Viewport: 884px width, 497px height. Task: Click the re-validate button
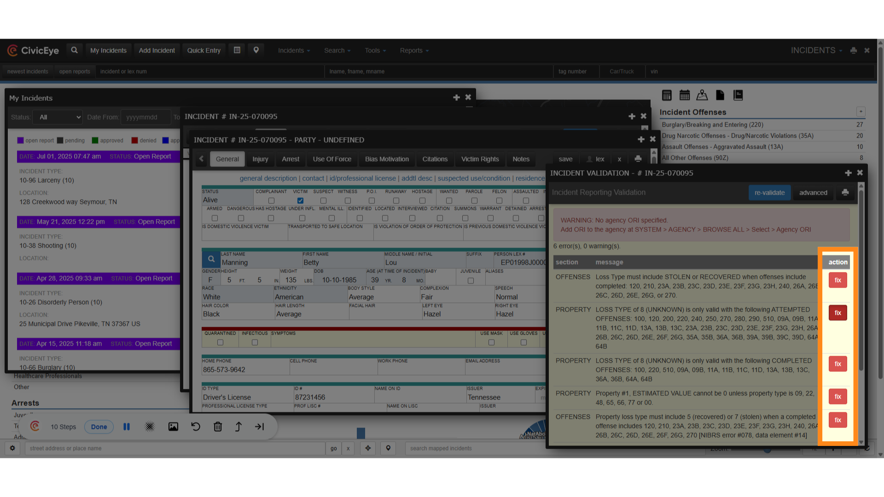click(x=769, y=192)
